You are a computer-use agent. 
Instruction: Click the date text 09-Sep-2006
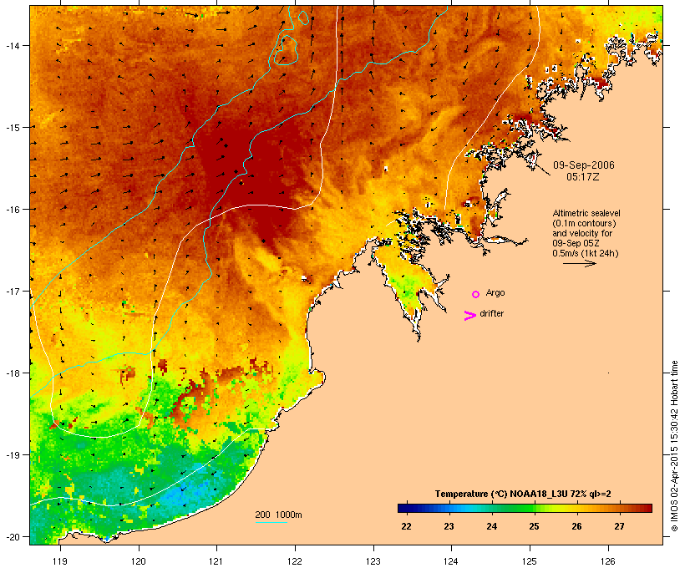pos(584,165)
